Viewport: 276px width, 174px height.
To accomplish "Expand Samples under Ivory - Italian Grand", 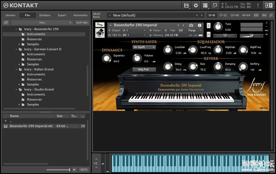I will point(19,84).
